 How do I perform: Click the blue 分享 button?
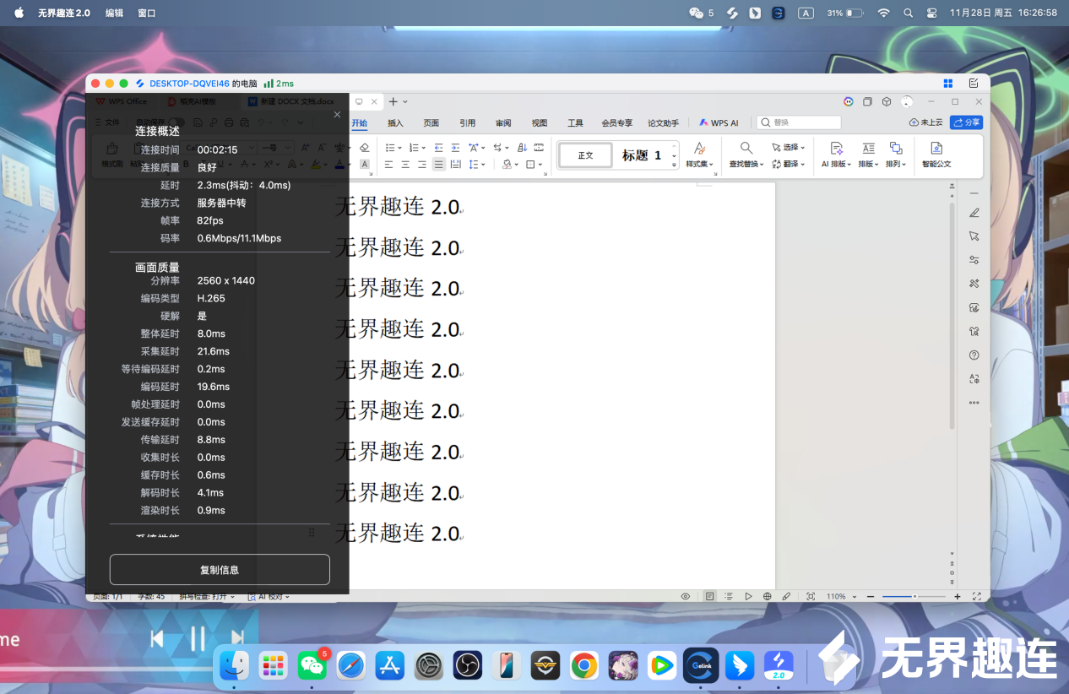click(967, 122)
